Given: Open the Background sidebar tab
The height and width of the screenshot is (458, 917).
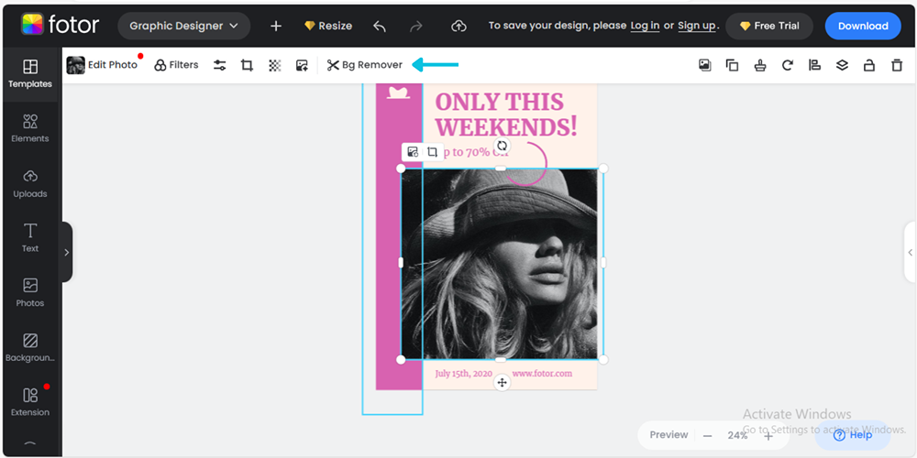Looking at the screenshot, I should (30, 347).
